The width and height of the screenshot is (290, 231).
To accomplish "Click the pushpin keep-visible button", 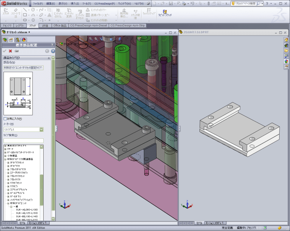I will (x=17, y=51).
